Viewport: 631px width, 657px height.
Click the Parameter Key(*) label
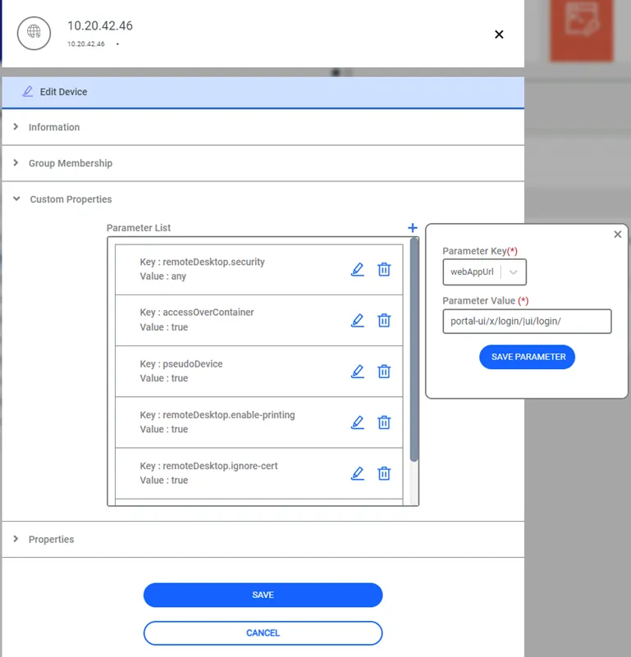point(480,251)
